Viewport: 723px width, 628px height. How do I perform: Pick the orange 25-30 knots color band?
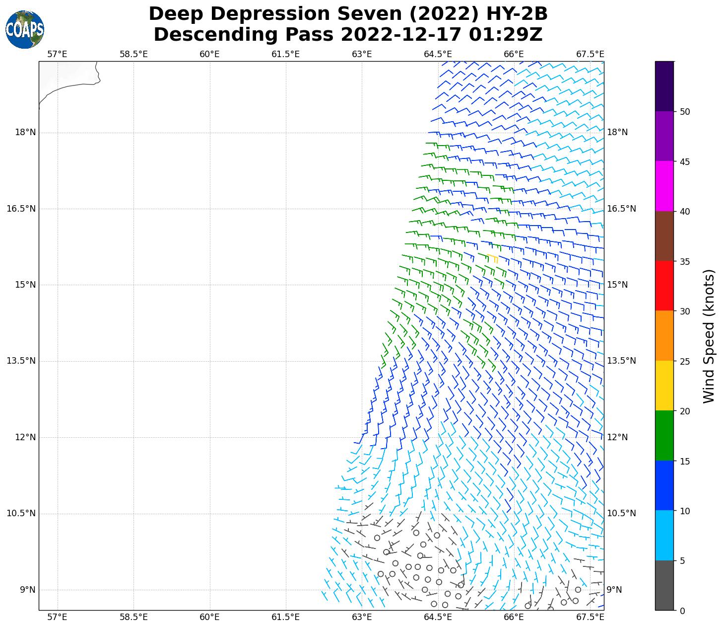[664, 335]
